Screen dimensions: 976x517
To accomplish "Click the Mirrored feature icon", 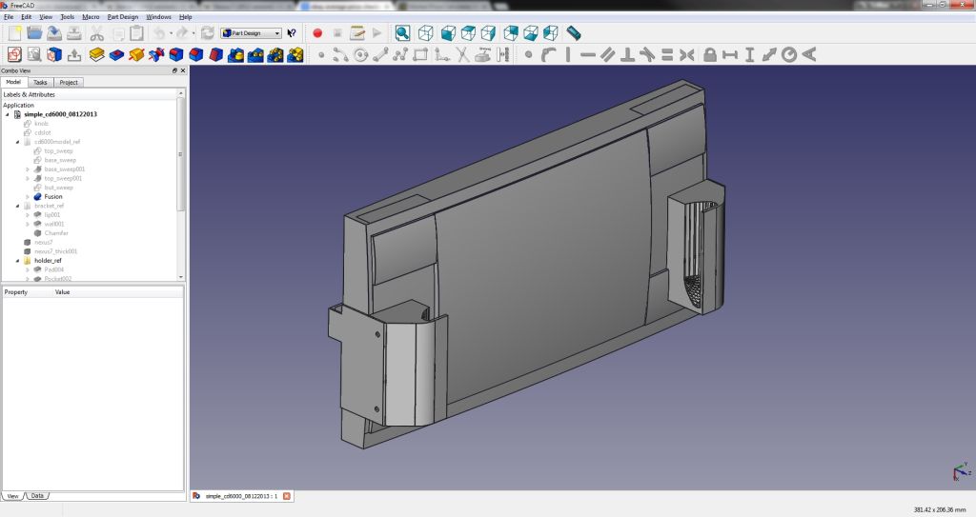I will pos(235,55).
